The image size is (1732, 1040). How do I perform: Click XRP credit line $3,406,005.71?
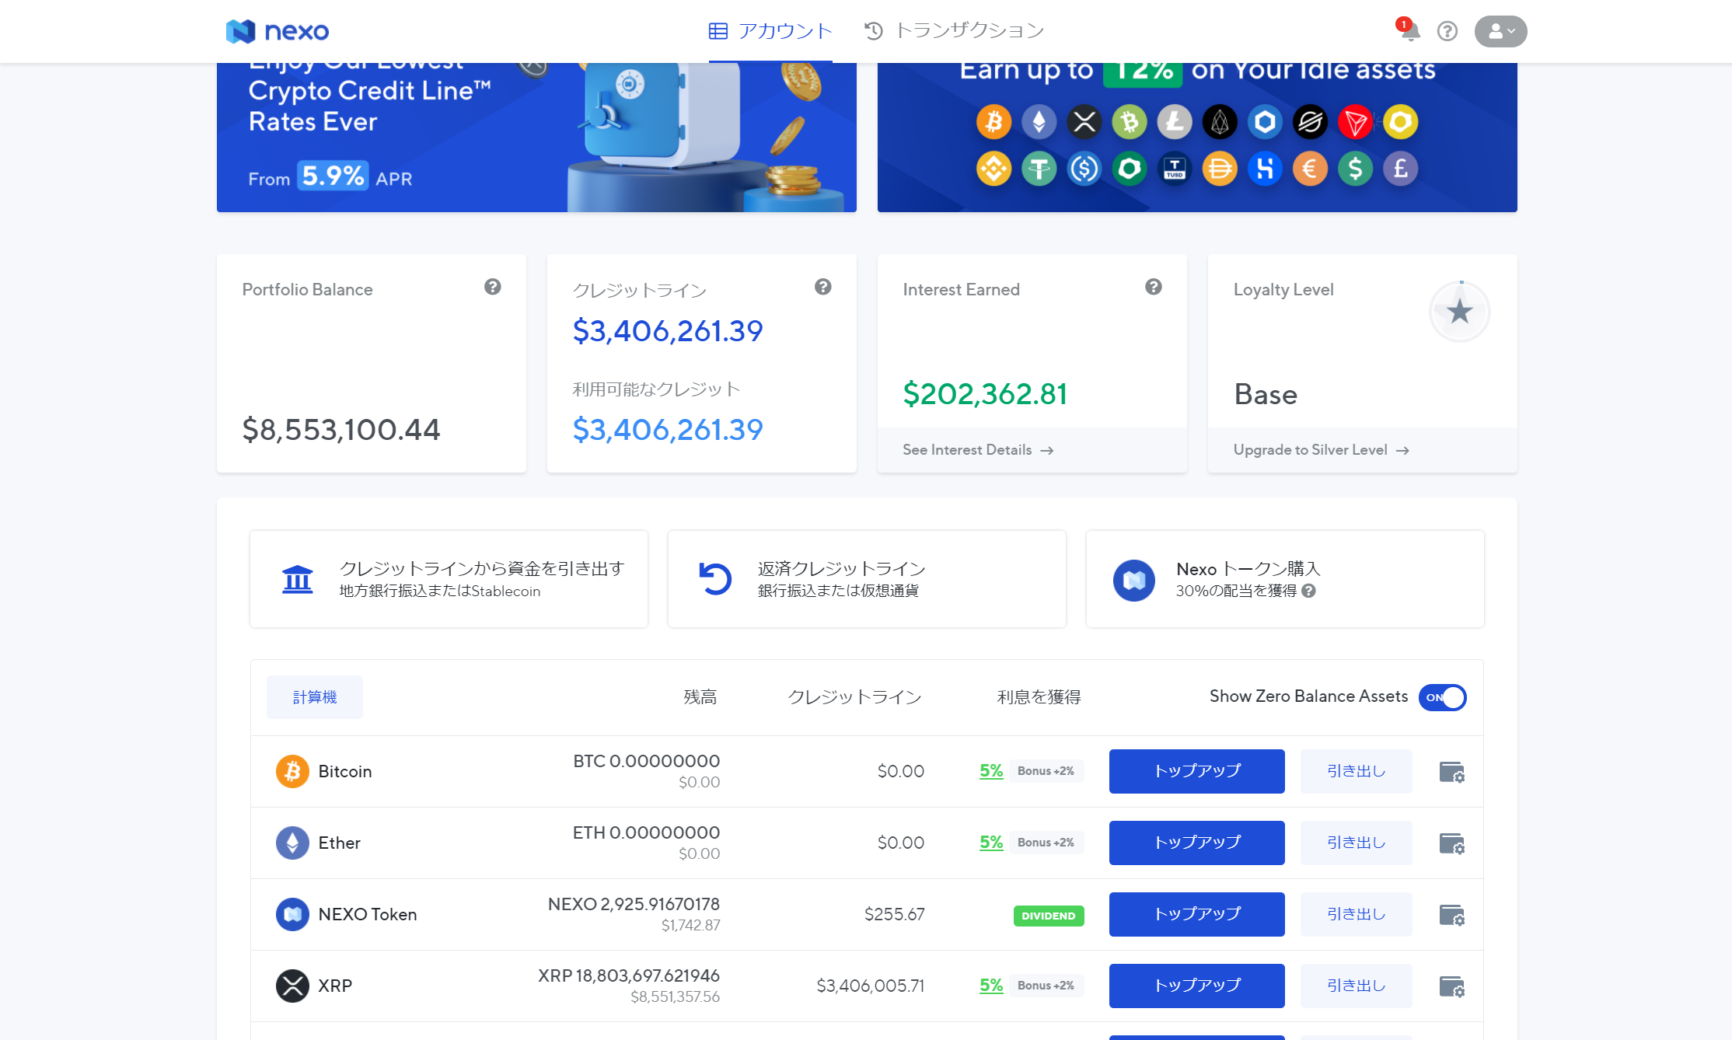(x=870, y=986)
